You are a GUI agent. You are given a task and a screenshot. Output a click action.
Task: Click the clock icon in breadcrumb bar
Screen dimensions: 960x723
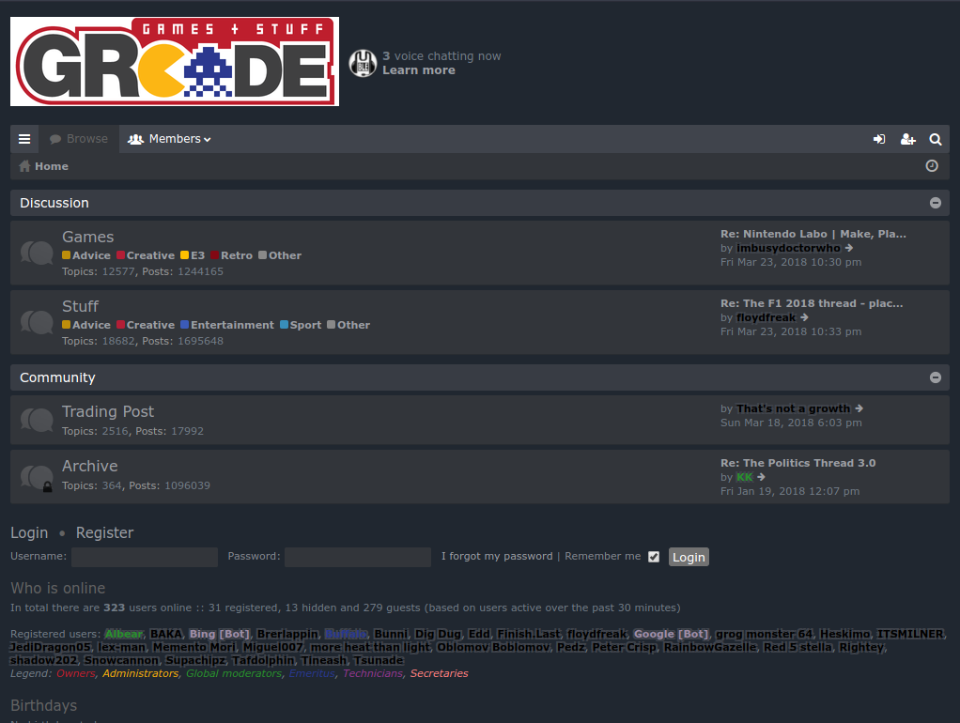pyautogui.click(x=932, y=166)
